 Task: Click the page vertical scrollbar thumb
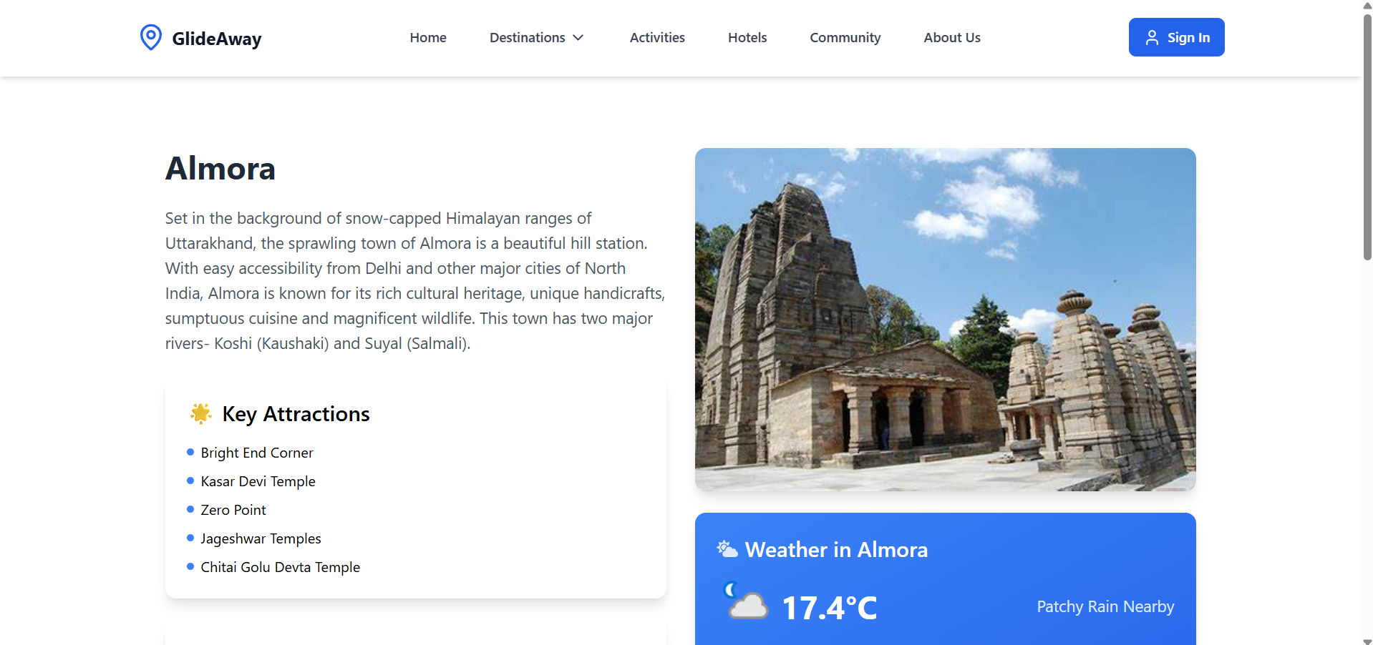[x=1367, y=136]
